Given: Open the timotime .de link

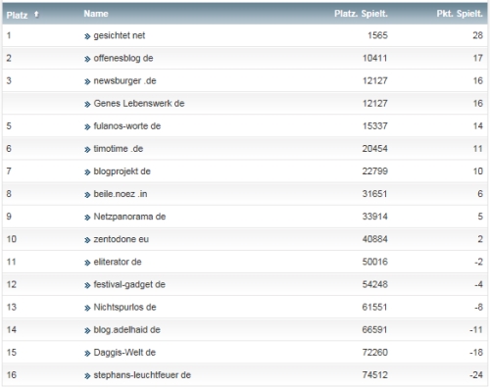Looking at the screenshot, I should 119,149.
